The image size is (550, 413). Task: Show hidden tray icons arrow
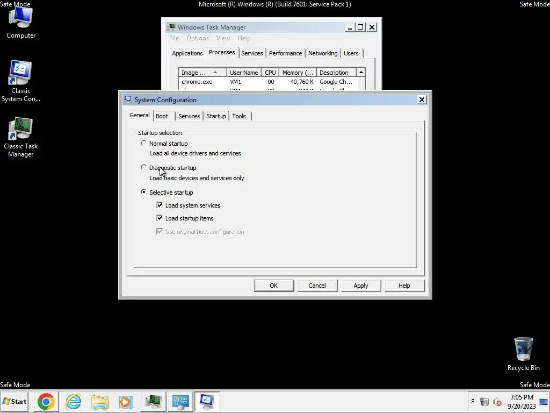click(473, 401)
